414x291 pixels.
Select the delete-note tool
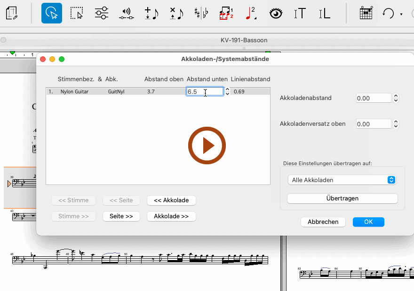pyautogui.click(x=176, y=13)
